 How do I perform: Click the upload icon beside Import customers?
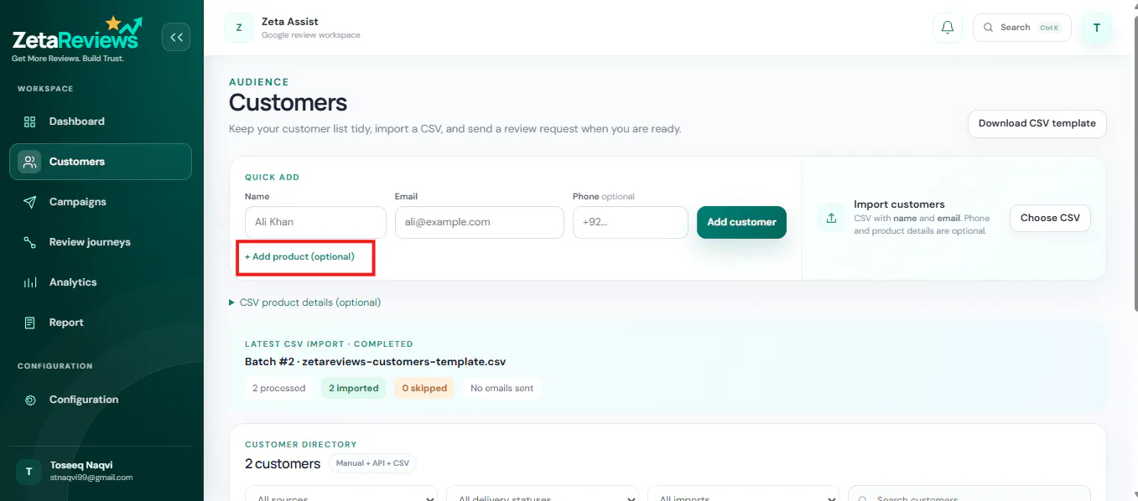pos(831,218)
